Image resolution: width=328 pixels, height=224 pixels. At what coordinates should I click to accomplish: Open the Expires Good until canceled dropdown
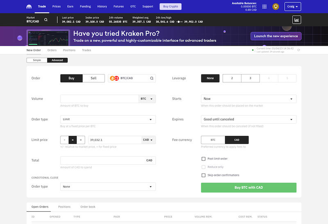[248, 119]
